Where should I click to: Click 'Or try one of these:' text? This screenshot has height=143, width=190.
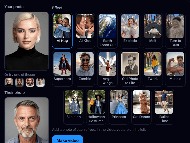pos(20,75)
